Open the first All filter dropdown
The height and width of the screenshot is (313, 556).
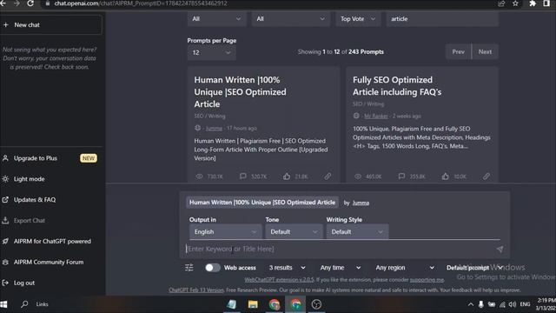[216, 19]
